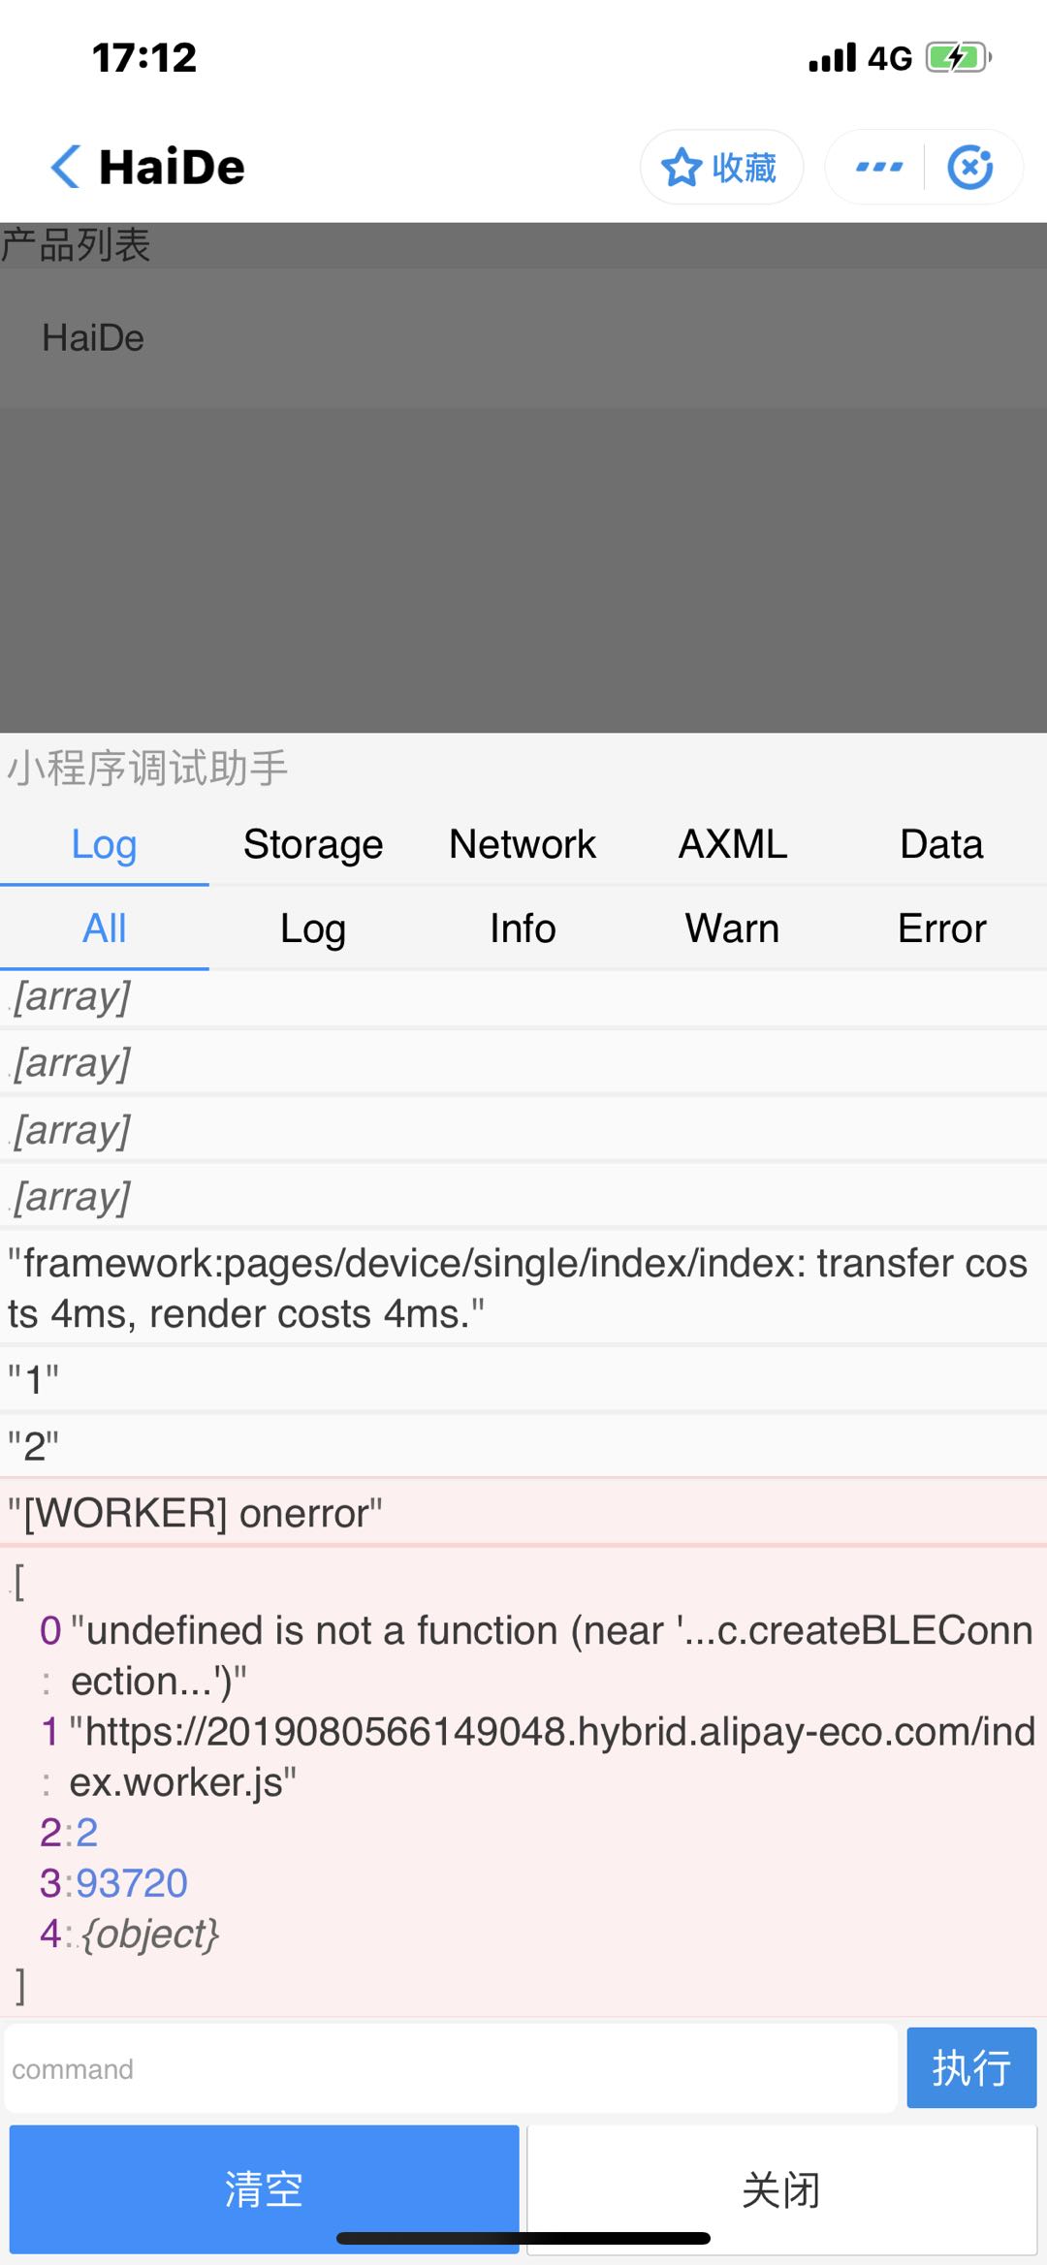
Task: Tap the cellular signal bars icon
Action: click(x=833, y=57)
